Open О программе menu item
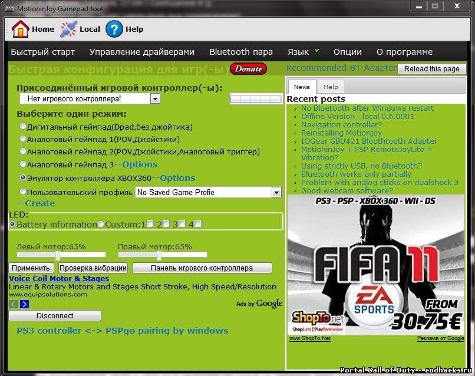 coord(404,52)
